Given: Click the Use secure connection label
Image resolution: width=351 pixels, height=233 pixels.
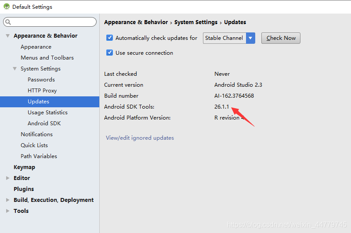Looking at the screenshot, I should 144,53.
